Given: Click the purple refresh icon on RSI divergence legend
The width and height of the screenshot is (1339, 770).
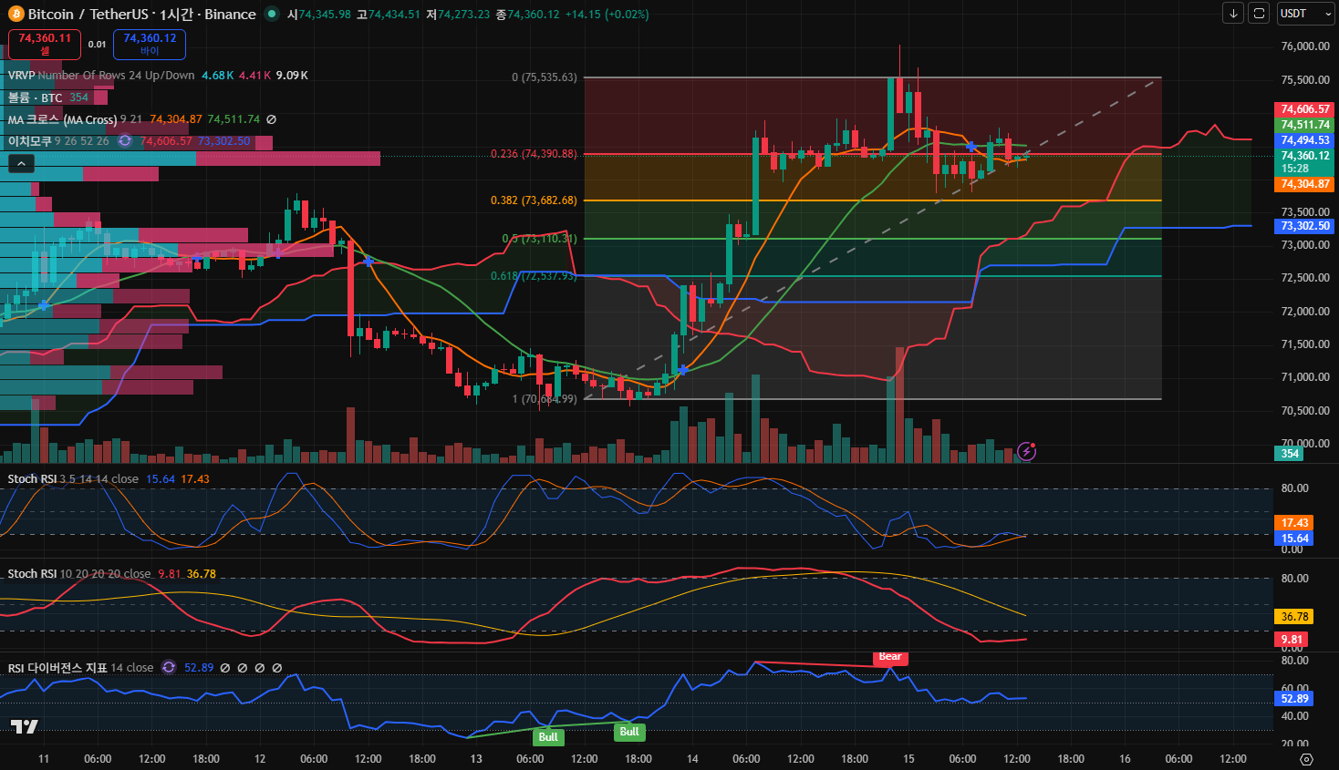Looking at the screenshot, I should 169,668.
